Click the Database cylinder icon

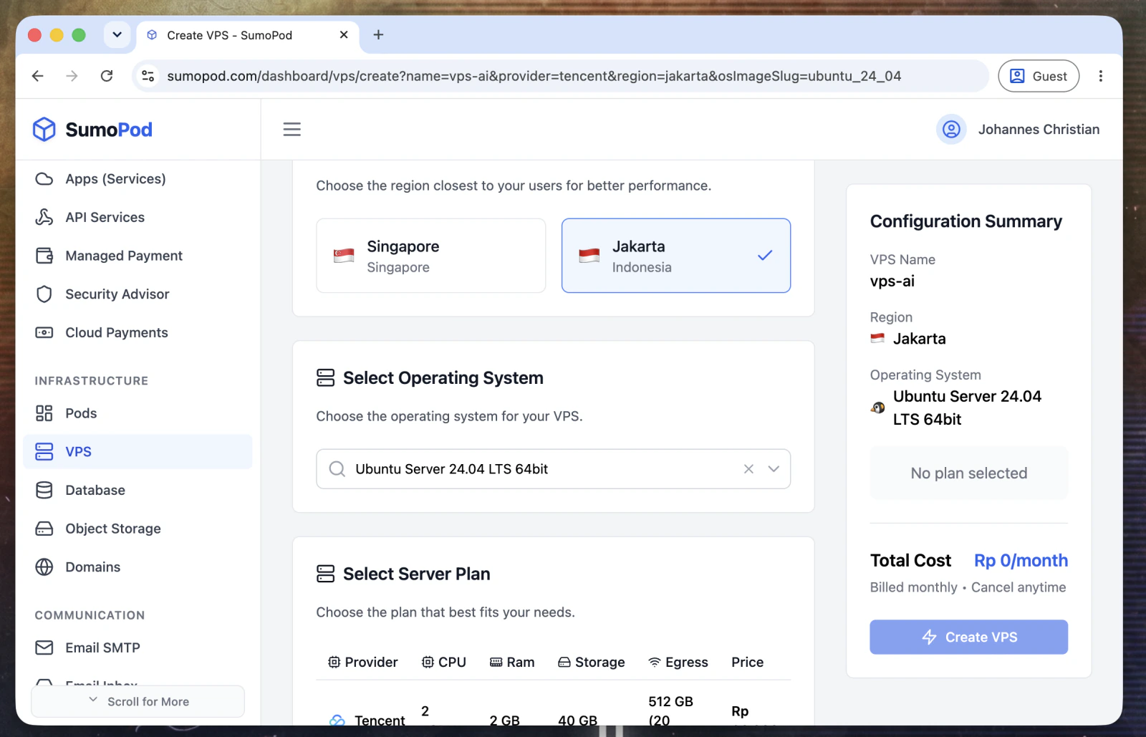(44, 491)
